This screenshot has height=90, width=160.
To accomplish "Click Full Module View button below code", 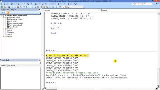I will point(45,88).
